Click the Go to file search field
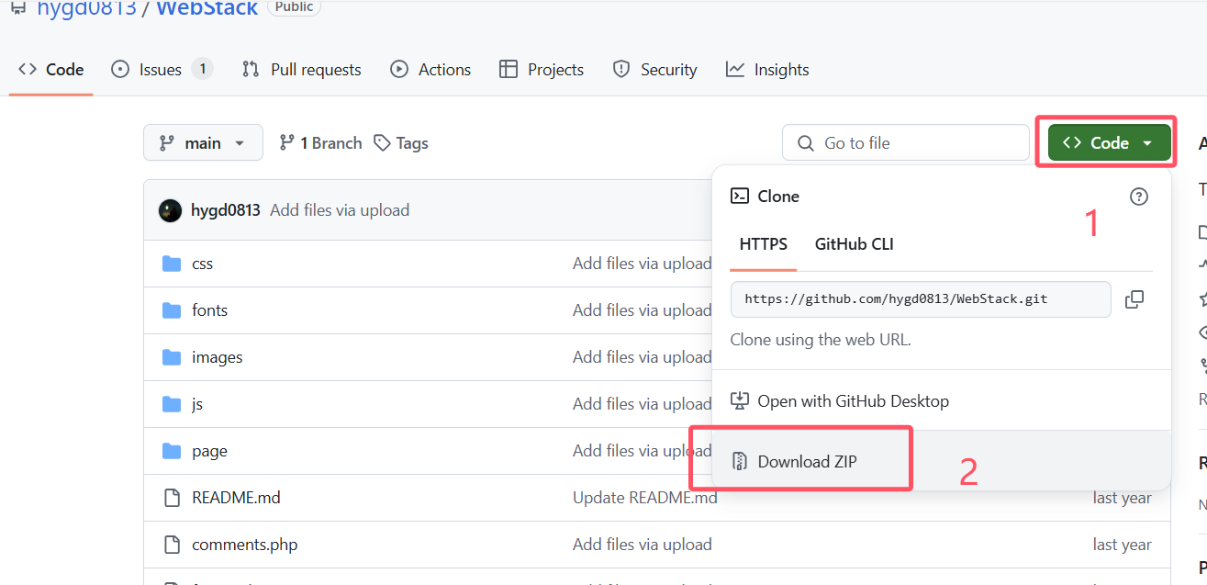Viewport: 1207px width, 585px height. click(x=906, y=143)
